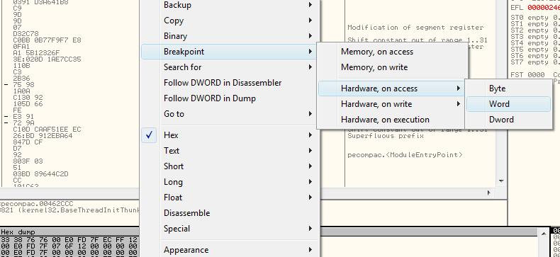Viewport: 560px width, 257px height.
Task: Set Memory, on write breakpoint
Action: [392, 67]
